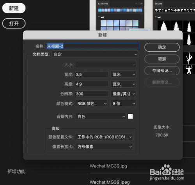Open recent file WechatIMG39.jpeg

[110, 182]
